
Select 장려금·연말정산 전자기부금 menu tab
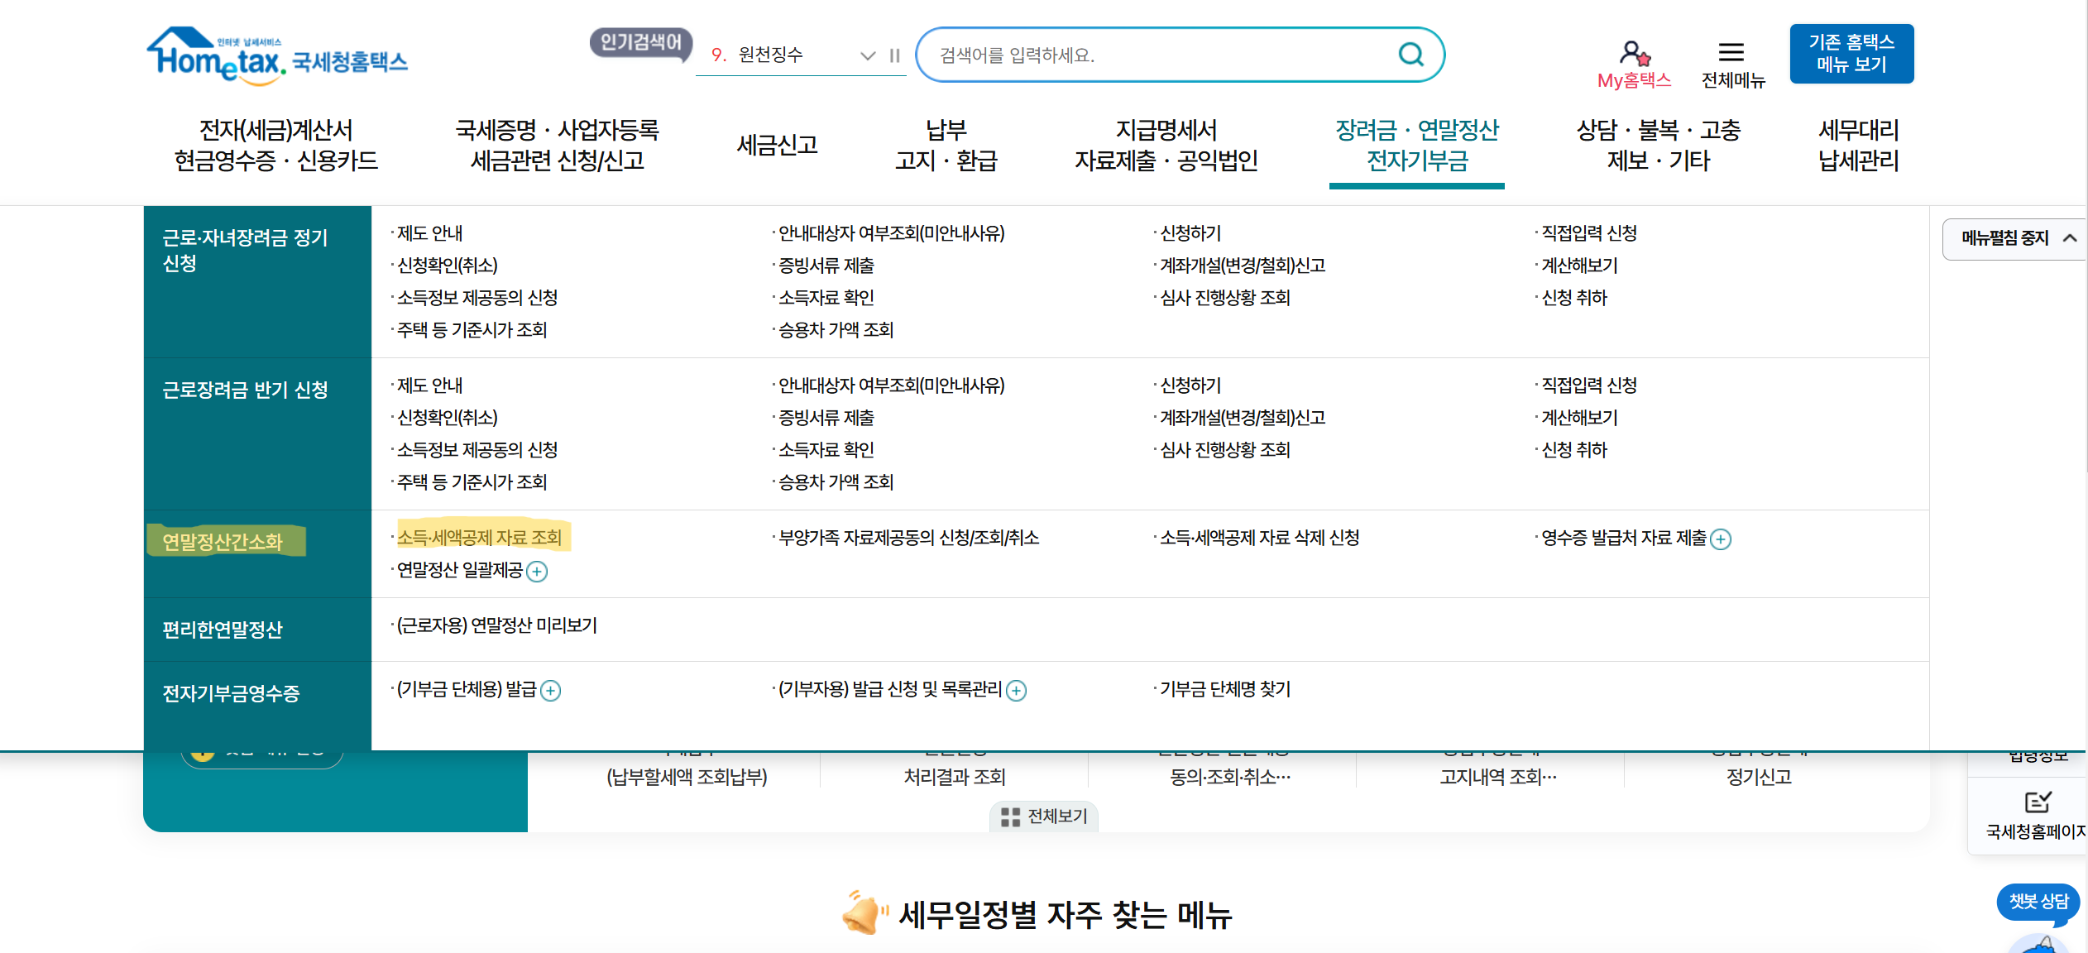[1416, 146]
